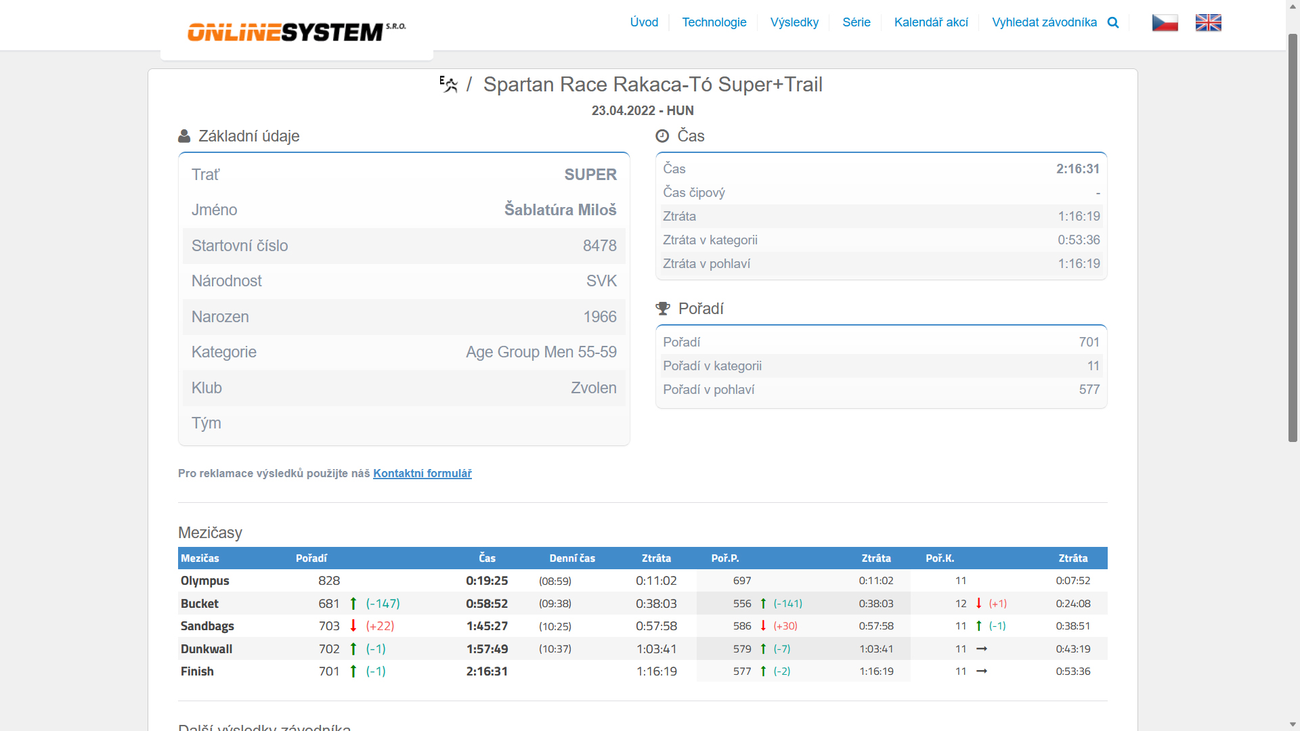
Task: Click the name Šablatúra Miloš
Action: tap(561, 210)
